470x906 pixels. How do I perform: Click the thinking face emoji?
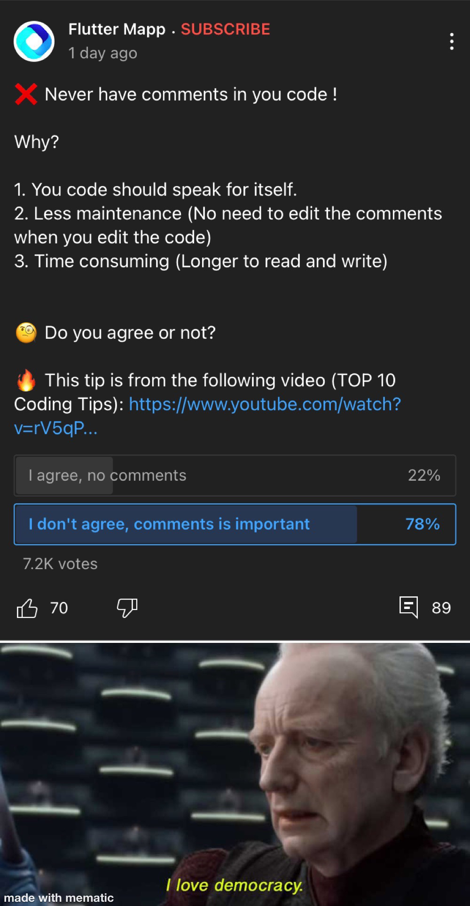pyautogui.click(x=26, y=333)
